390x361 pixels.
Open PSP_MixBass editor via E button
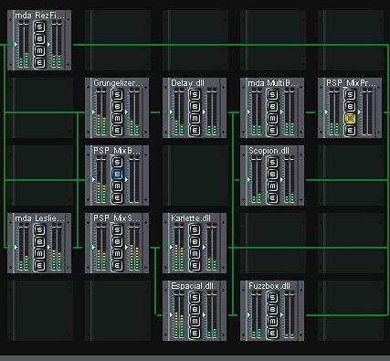pyautogui.click(x=117, y=198)
